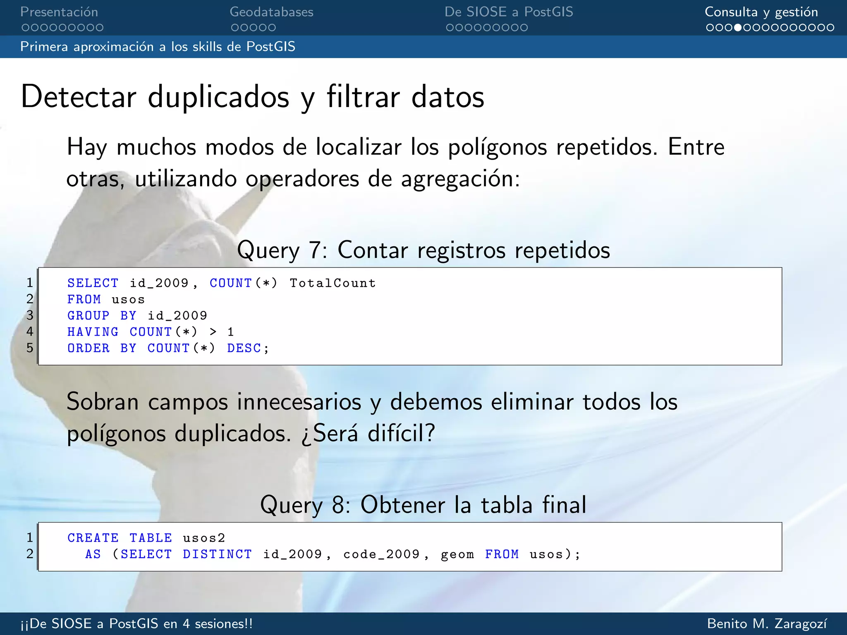Open the Consulta y gestión section
Viewport: 847px width, 635px height.
(x=761, y=12)
